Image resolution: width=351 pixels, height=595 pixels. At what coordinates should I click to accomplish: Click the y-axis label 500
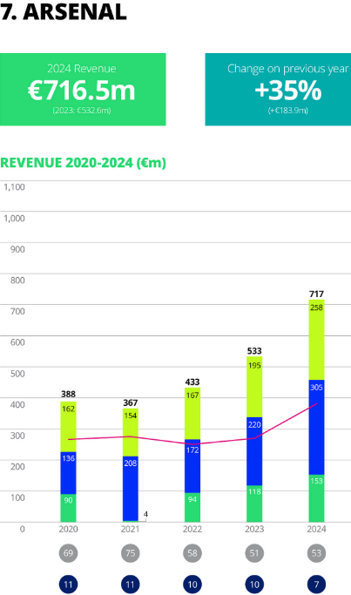[x=17, y=374]
